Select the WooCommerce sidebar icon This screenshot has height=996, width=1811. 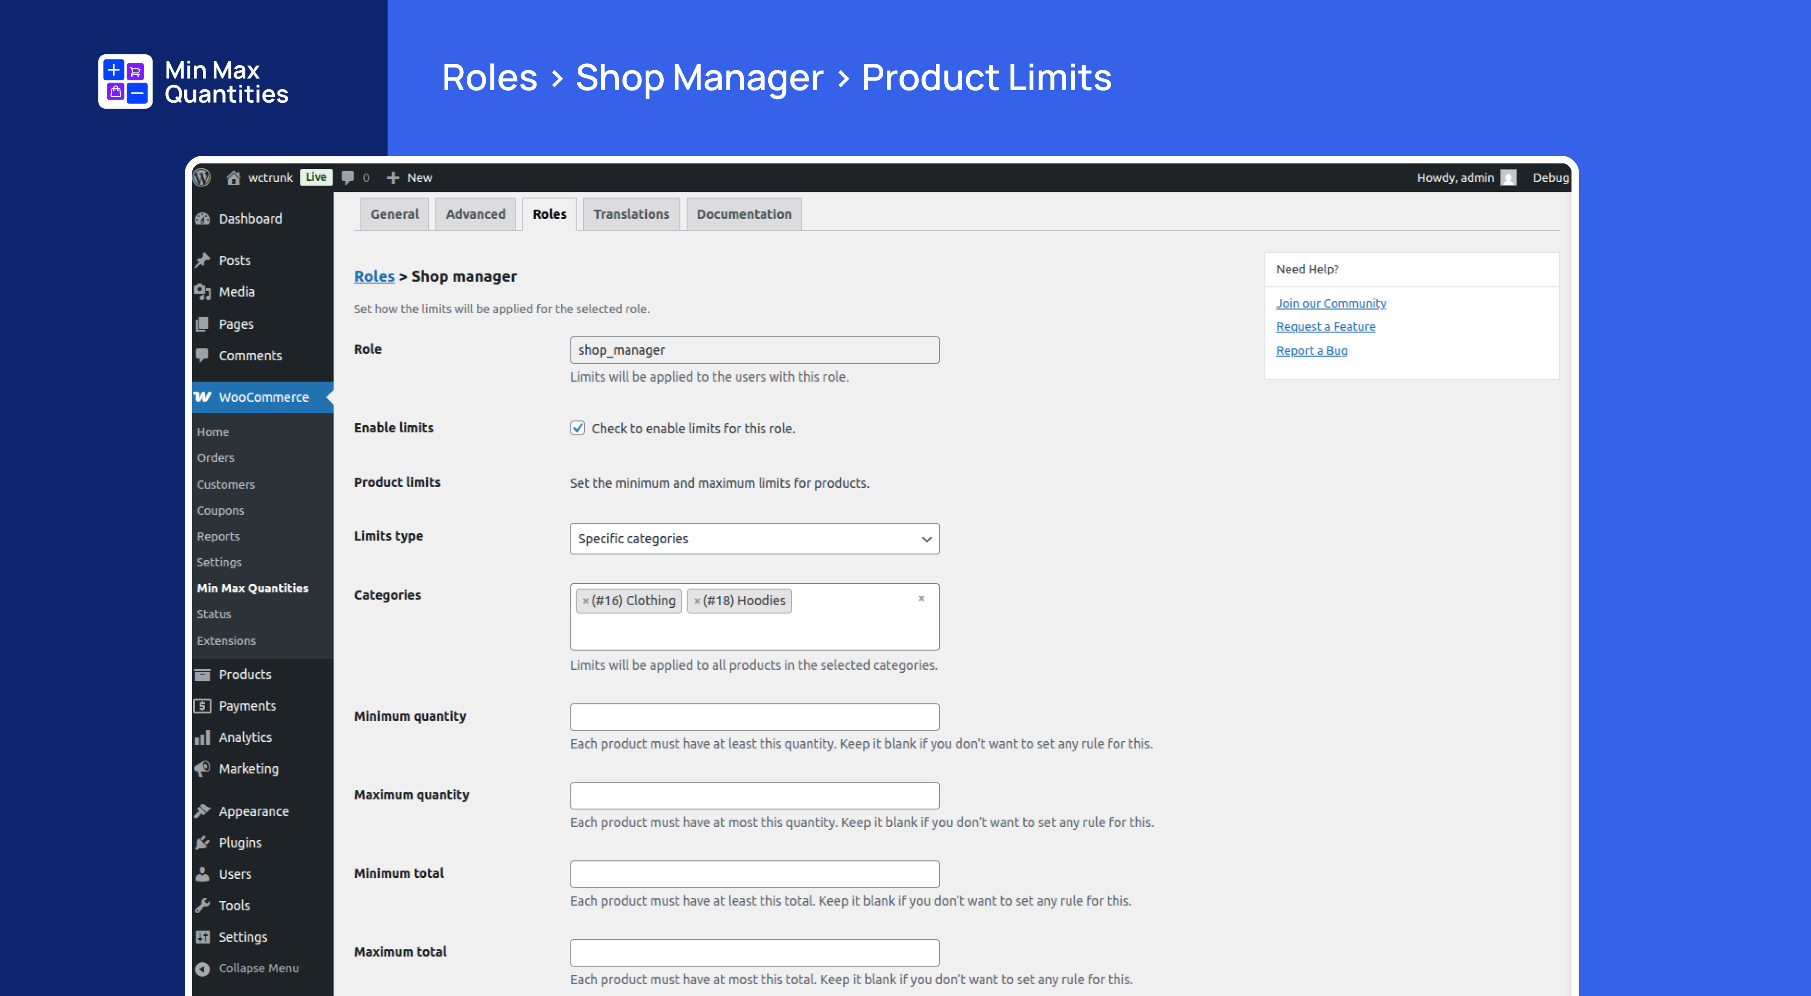(x=202, y=397)
